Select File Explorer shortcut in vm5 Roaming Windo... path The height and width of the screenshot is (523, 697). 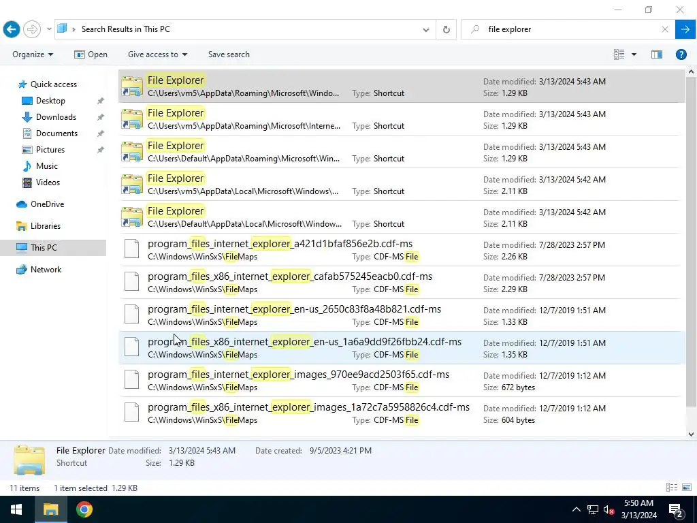[x=402, y=86]
